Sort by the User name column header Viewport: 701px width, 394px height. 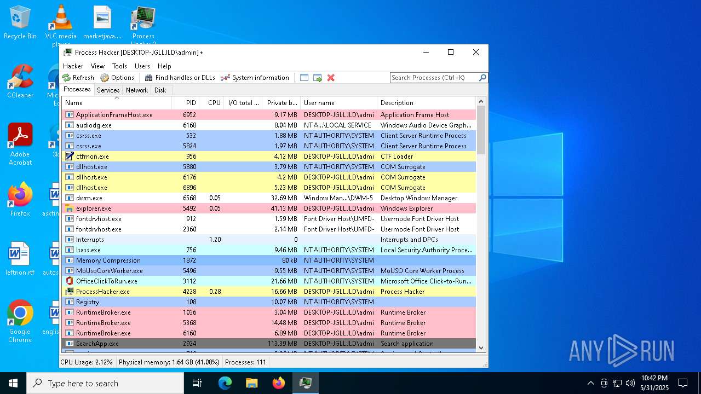(338, 103)
